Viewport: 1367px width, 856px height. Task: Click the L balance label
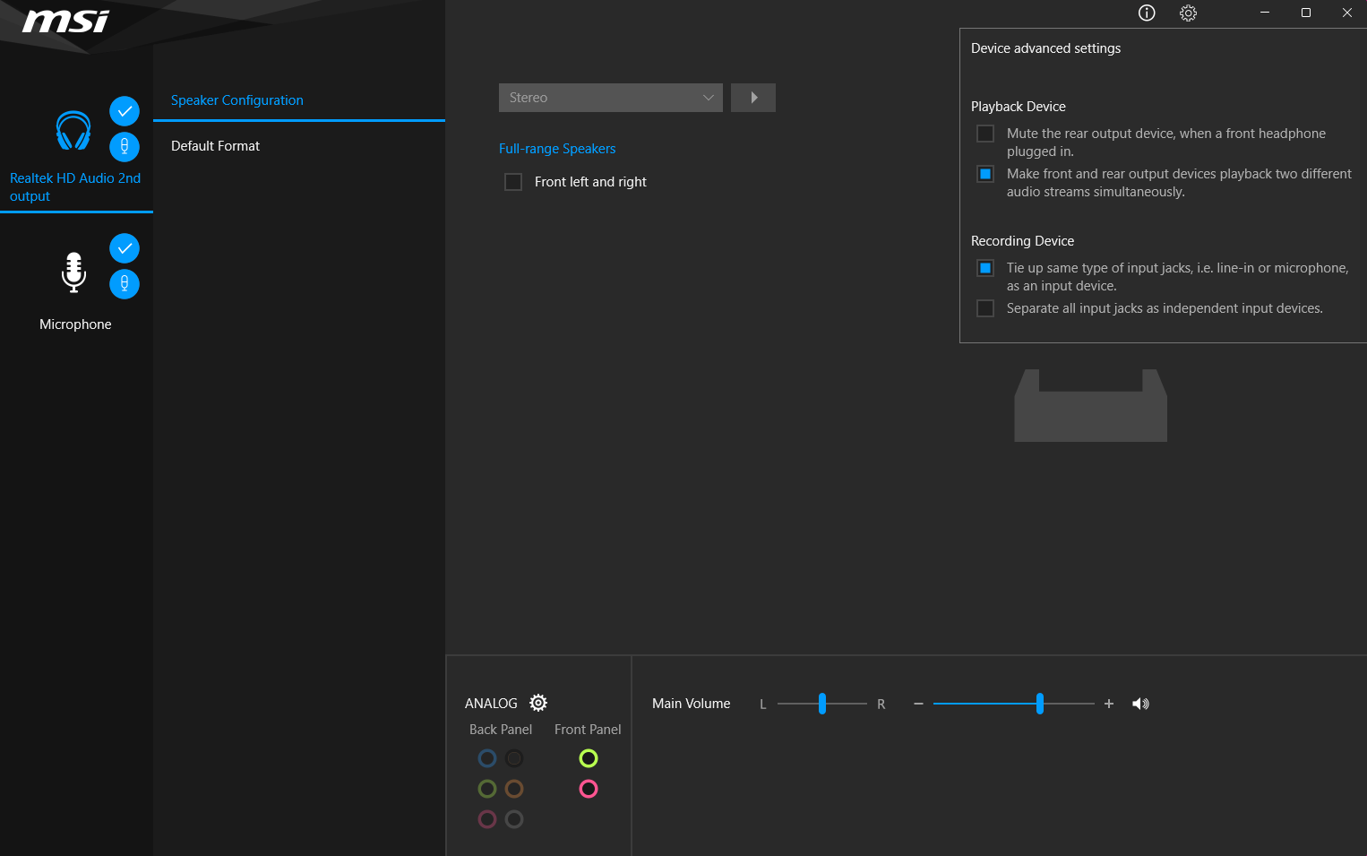pyautogui.click(x=763, y=705)
